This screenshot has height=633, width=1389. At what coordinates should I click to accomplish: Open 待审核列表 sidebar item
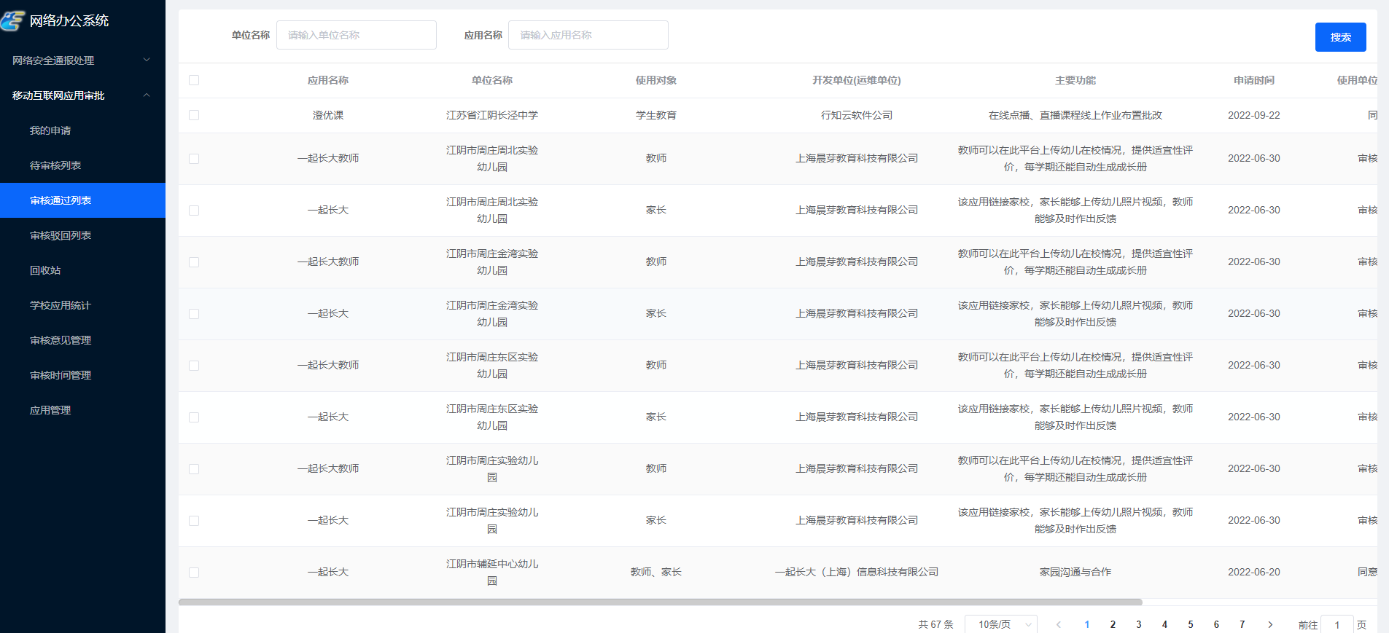(55, 165)
